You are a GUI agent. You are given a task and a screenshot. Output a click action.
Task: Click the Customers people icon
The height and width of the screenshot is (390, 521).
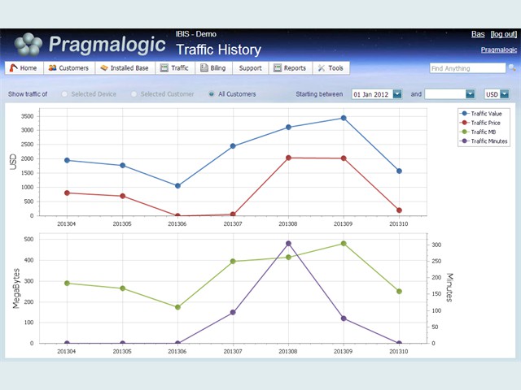pyautogui.click(x=52, y=68)
